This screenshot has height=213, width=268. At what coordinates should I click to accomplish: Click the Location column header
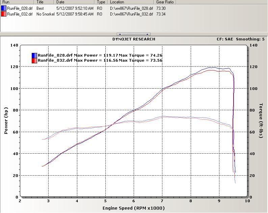131,2
